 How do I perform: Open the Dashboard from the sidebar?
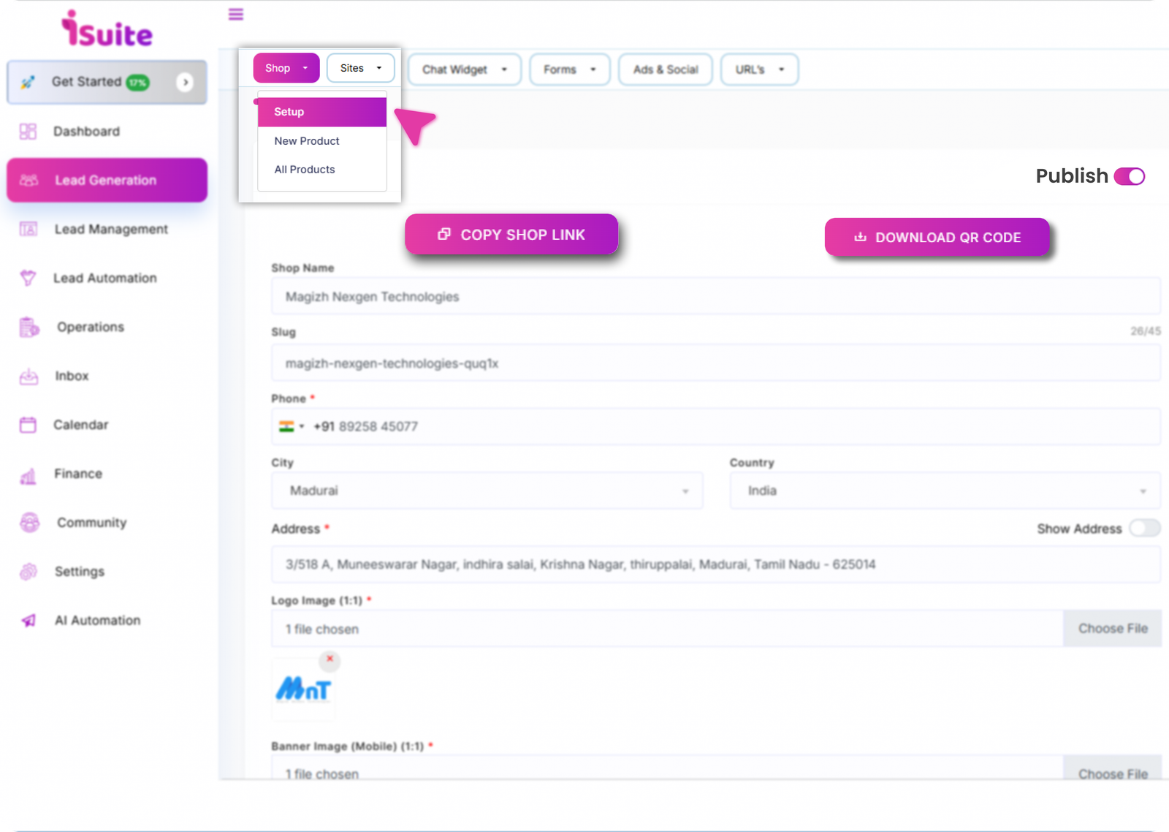tap(85, 131)
